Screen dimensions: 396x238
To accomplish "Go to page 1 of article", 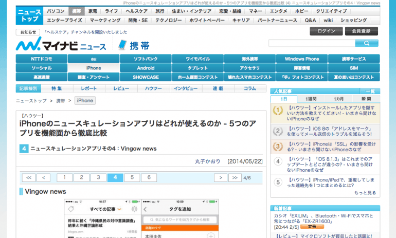I will (x=64, y=178).
